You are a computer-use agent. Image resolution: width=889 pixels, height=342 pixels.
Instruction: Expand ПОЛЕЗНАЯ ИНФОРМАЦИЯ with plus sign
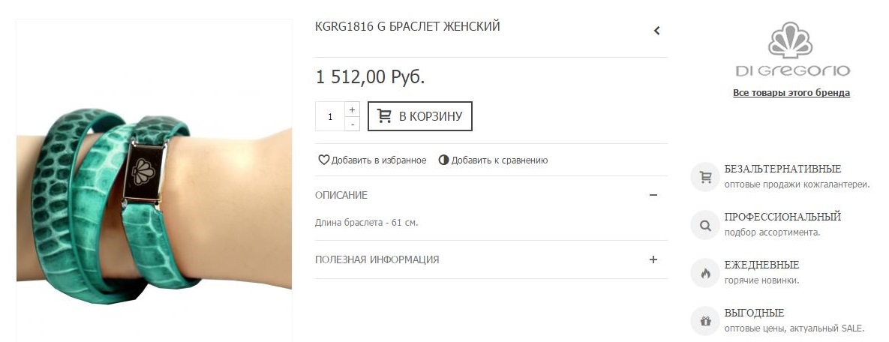tap(653, 259)
